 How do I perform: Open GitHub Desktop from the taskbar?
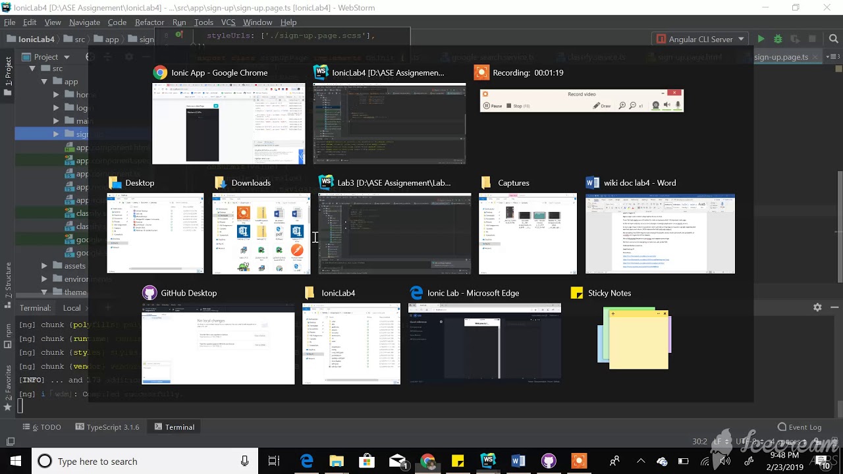pos(549,461)
